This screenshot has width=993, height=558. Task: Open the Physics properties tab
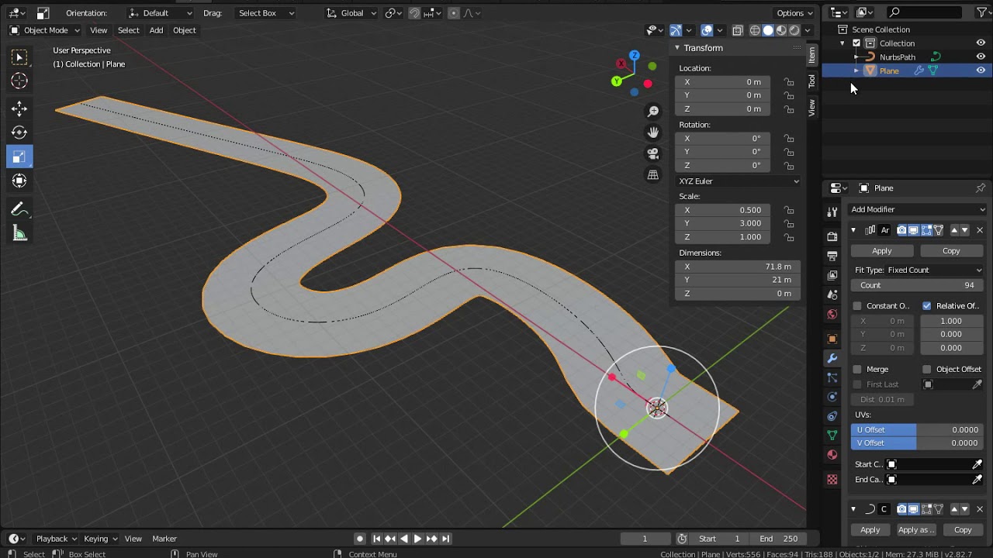click(832, 397)
